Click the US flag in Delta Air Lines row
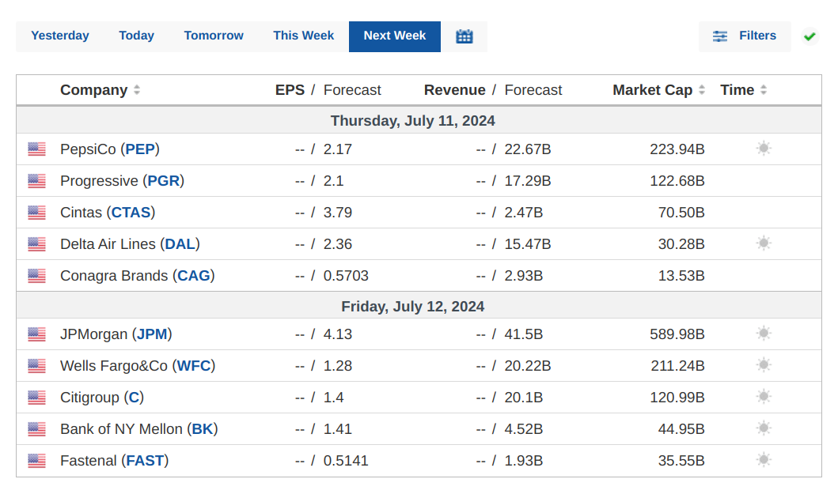The image size is (838, 494). point(37,244)
